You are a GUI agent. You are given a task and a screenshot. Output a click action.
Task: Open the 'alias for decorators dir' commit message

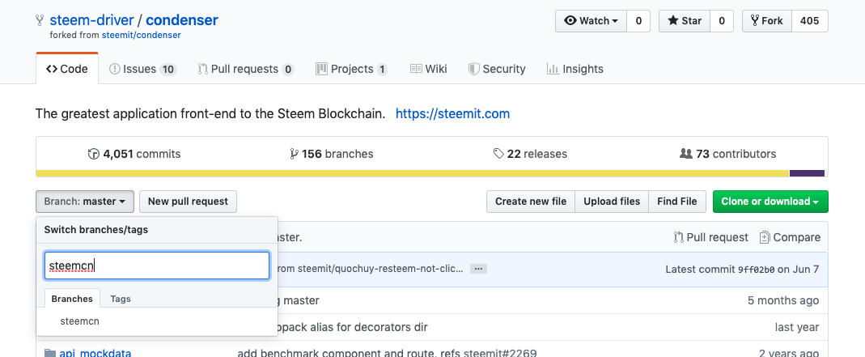coord(353,327)
